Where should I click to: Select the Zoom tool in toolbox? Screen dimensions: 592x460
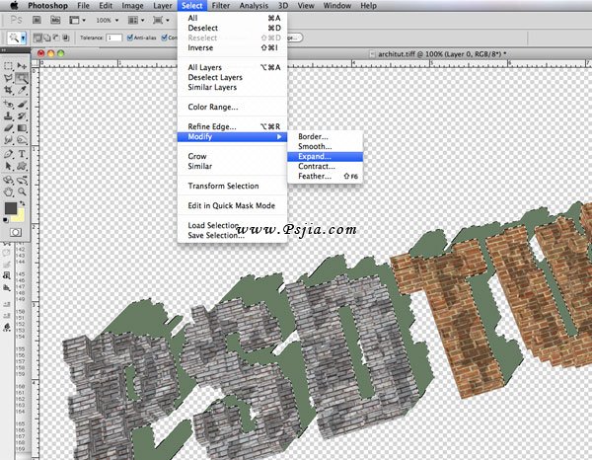22,192
